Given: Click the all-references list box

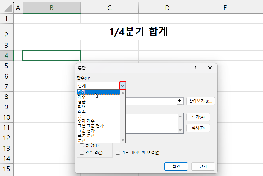Looking at the screenshot, I should [152, 123].
